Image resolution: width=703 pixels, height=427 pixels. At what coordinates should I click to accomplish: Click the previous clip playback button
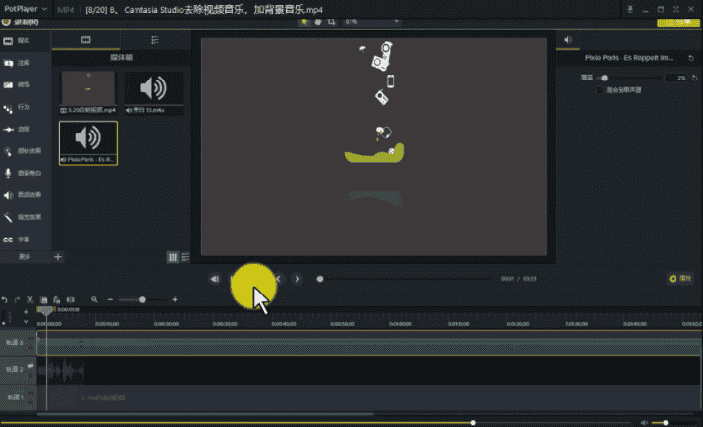pos(215,279)
